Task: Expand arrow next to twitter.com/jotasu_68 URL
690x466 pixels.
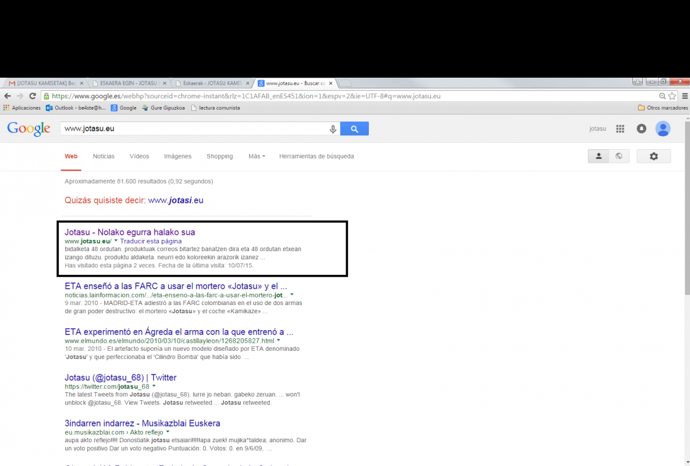Action: click(x=154, y=386)
